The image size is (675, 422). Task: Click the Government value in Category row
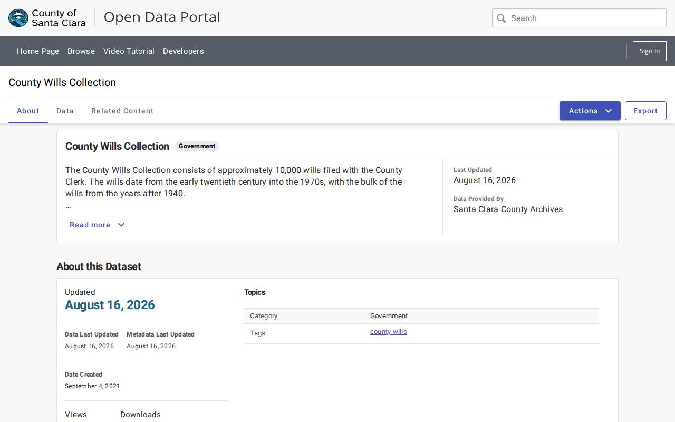(x=389, y=316)
